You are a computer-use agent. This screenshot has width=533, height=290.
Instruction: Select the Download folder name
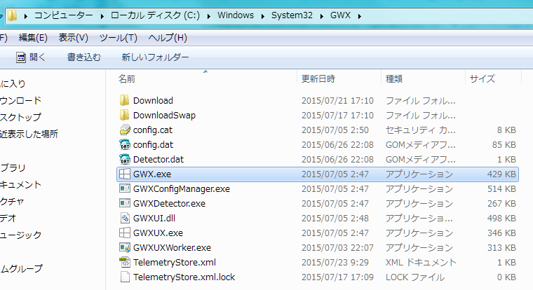point(153,100)
